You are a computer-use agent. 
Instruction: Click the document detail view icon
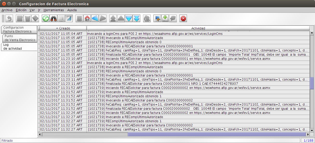click(x=61, y=18)
